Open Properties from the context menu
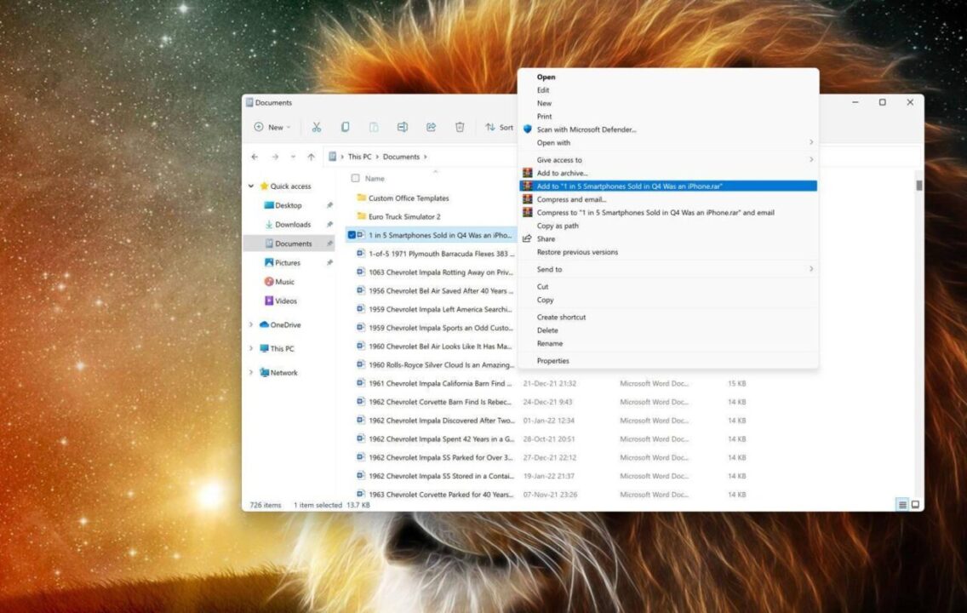 tap(552, 360)
